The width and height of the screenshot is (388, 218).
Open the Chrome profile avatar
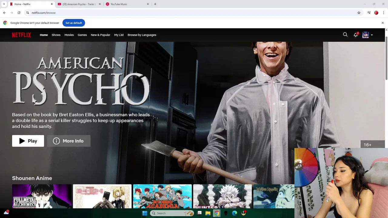tap(376, 13)
